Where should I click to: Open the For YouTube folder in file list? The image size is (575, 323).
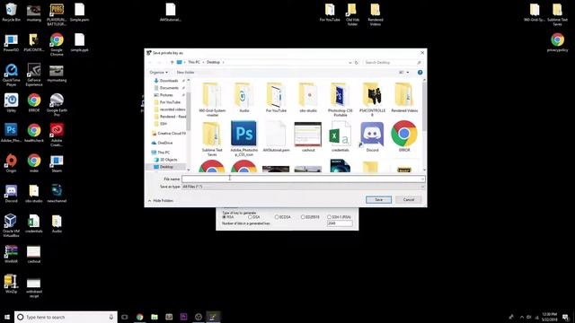pos(276,98)
